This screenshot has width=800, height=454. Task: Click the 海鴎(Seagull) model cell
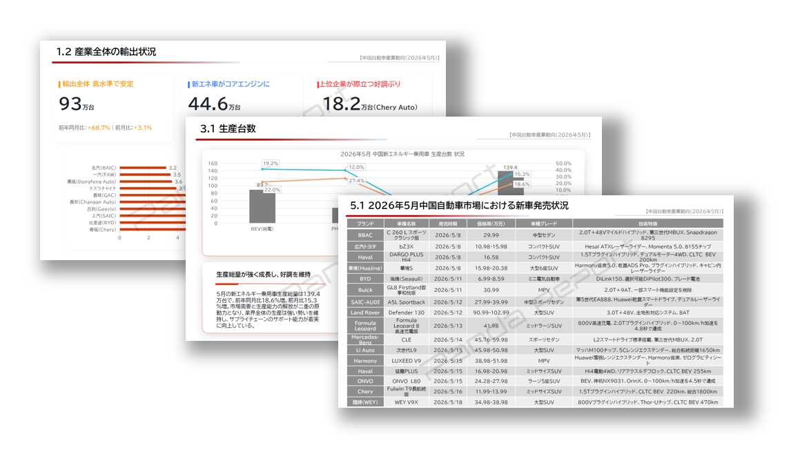[406, 279]
